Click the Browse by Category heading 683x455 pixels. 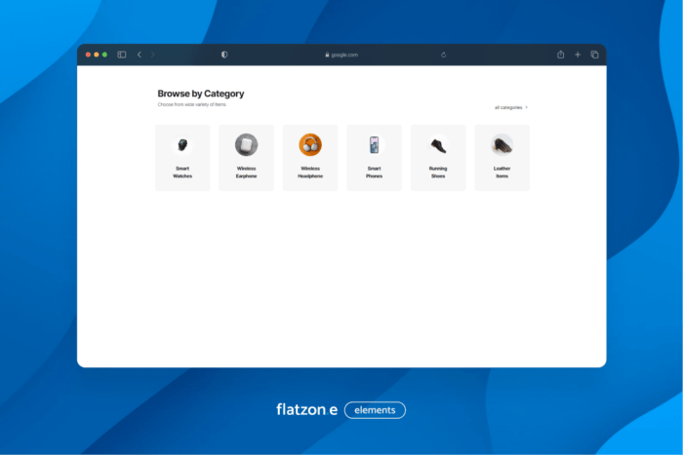[201, 94]
